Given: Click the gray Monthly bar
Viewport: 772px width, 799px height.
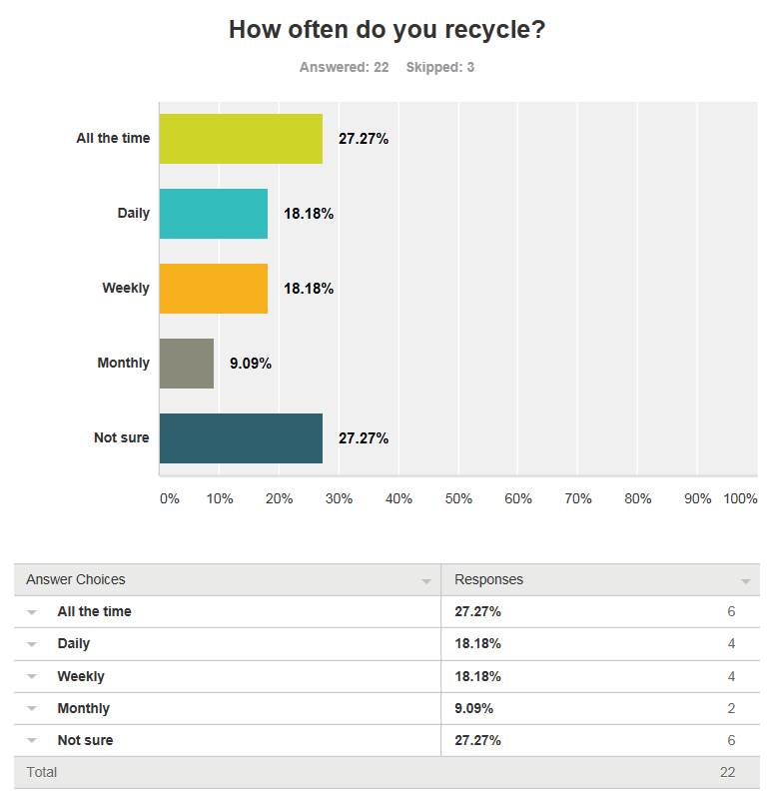Looking at the screenshot, I should tap(187, 364).
